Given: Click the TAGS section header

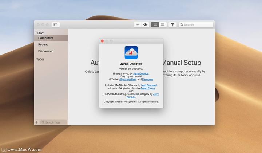Looking at the screenshot, I should 40,59.
